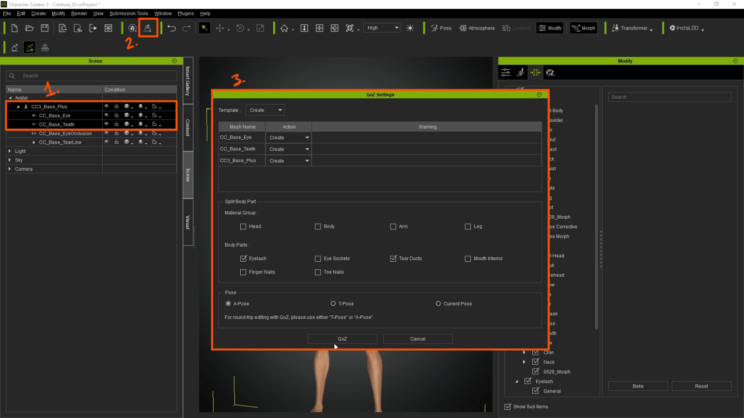This screenshot has width=744, height=418.
Task: Uncheck the Tear Ducts checkbox
Action: 393,258
